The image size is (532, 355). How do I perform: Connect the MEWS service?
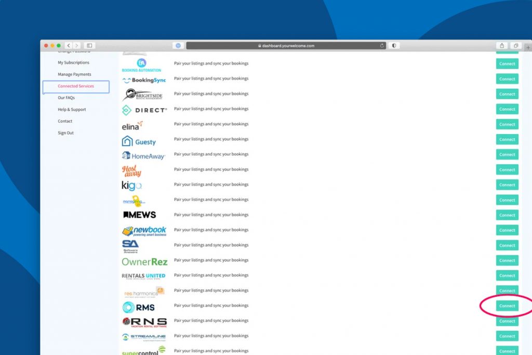point(507,215)
